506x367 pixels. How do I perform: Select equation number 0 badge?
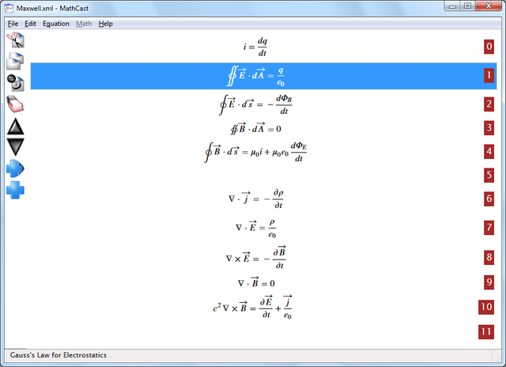click(x=489, y=47)
